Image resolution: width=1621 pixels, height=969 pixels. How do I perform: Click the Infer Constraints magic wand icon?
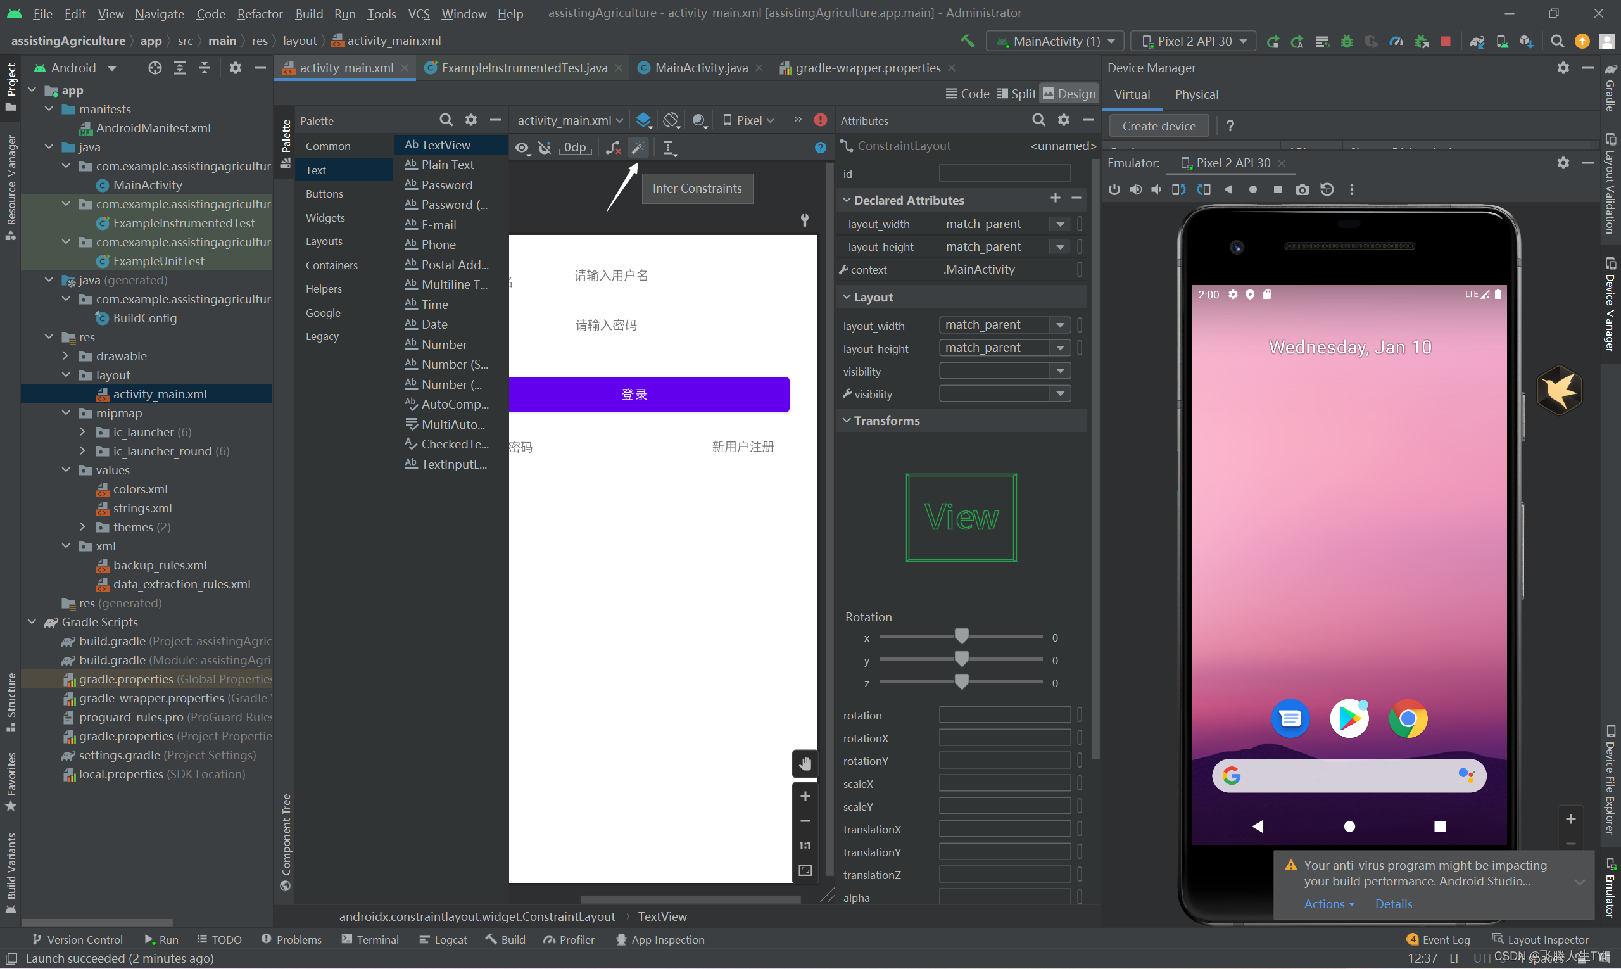click(638, 148)
